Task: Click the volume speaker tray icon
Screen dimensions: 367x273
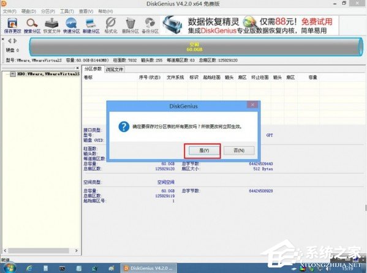Action: (x=328, y=269)
